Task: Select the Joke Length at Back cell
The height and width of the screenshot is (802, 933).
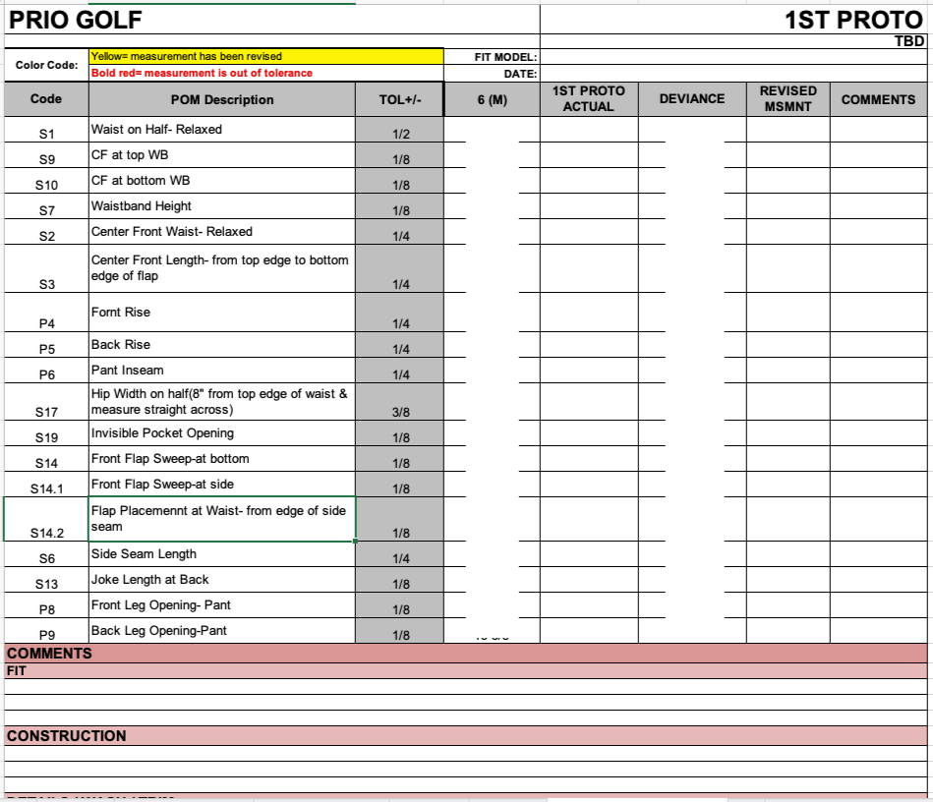Action: [x=221, y=580]
